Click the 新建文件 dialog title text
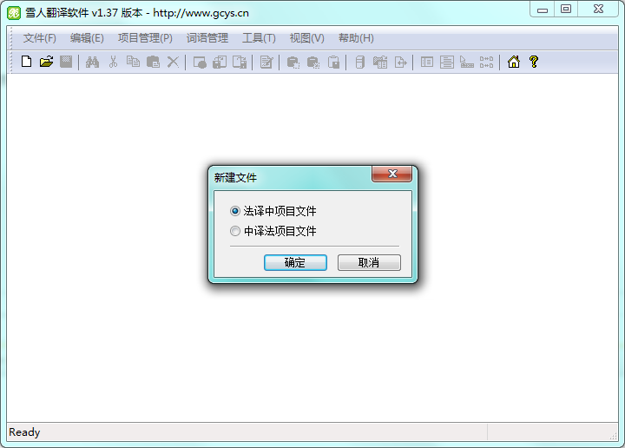This screenshot has width=625, height=448. coord(235,178)
